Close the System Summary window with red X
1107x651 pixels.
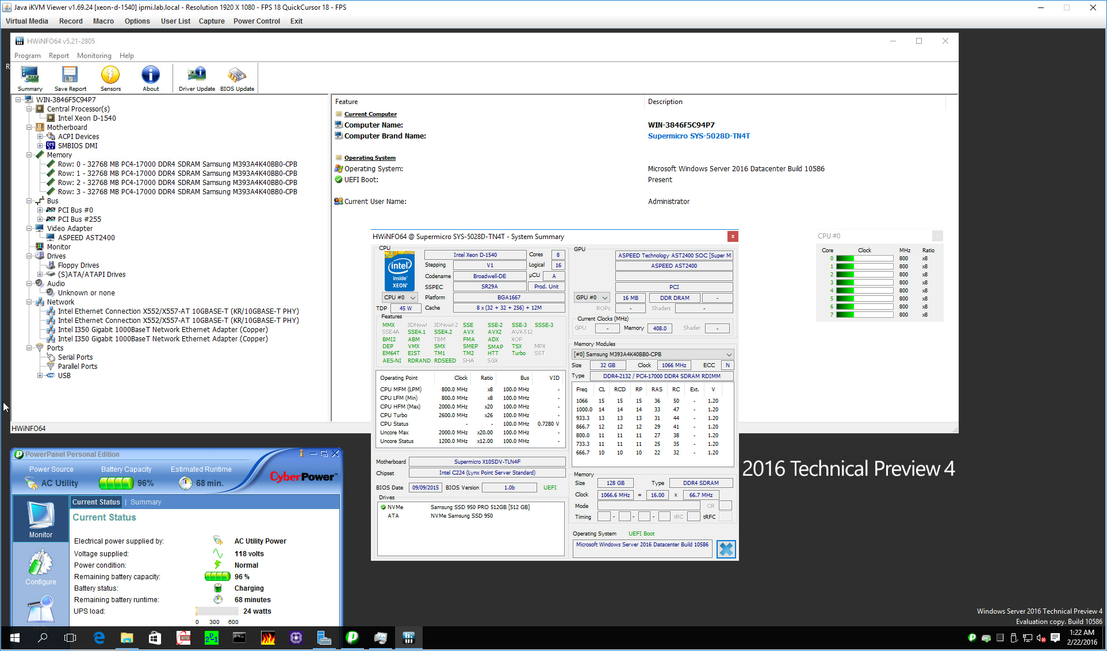coord(732,236)
